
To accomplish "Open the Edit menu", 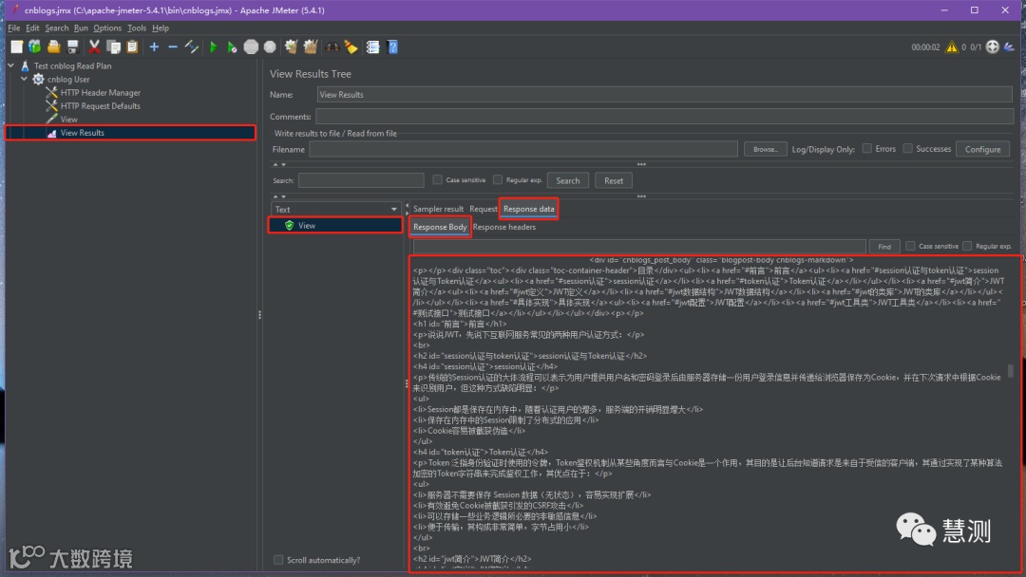I will click(32, 28).
